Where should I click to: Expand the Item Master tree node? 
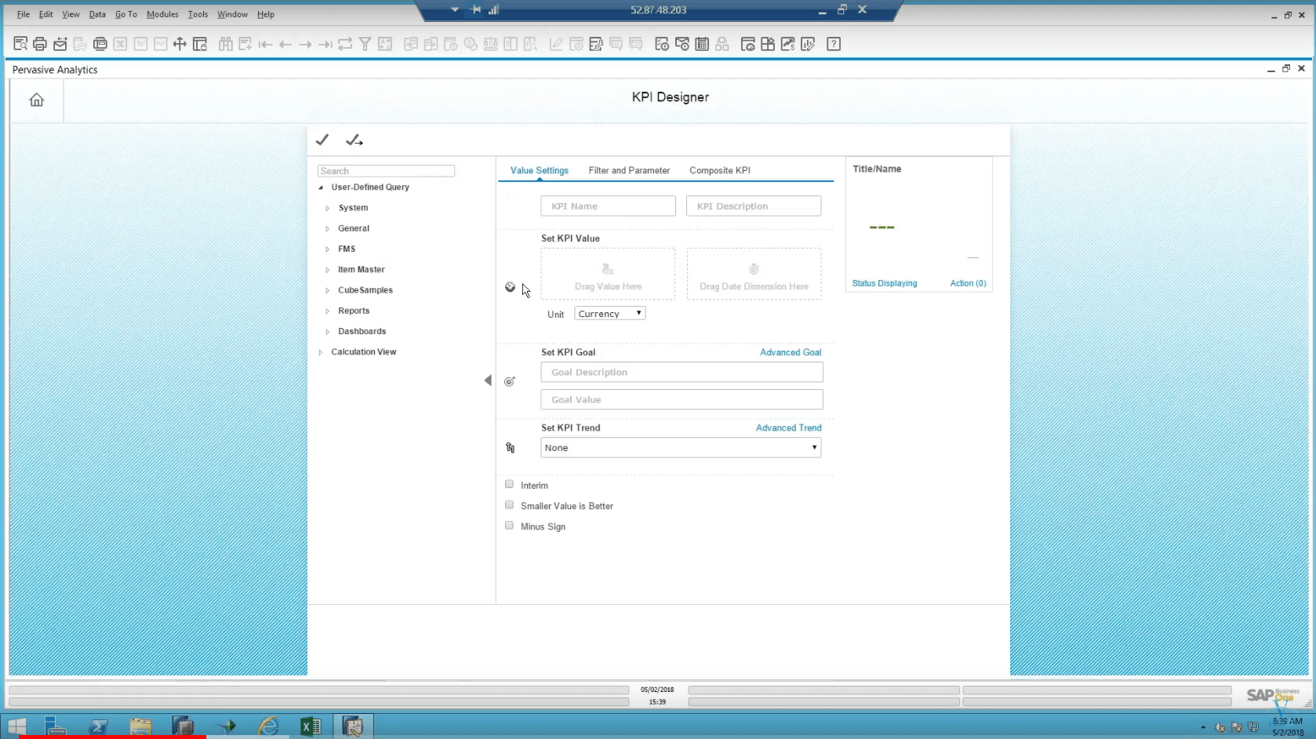[329, 269]
